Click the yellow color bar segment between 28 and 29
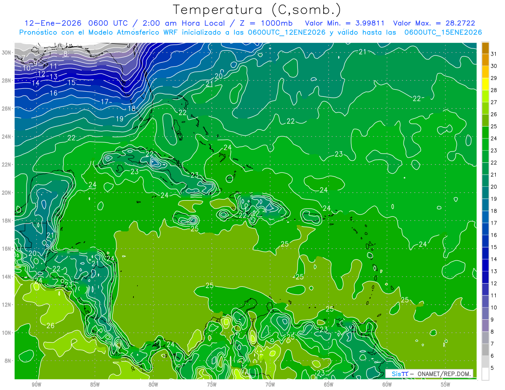The width and height of the screenshot is (505, 390). pyautogui.click(x=485, y=84)
